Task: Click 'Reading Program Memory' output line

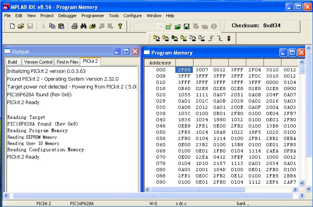Action: point(38,131)
